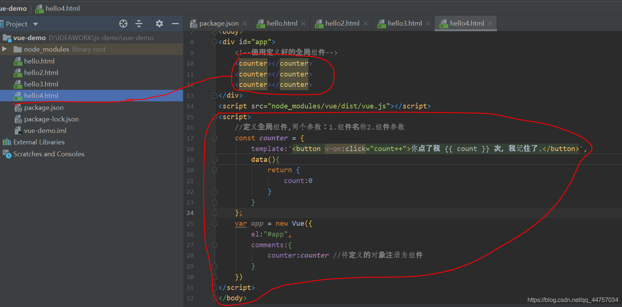Screen dimensions: 622x307
Task: Click 'comments:{' on line 27
Action: tap(272, 245)
